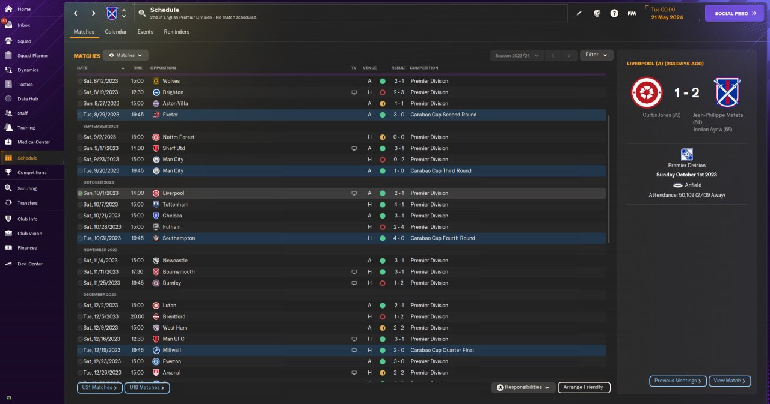
Task: Open the Medical Center icon
Action: click(x=8, y=142)
